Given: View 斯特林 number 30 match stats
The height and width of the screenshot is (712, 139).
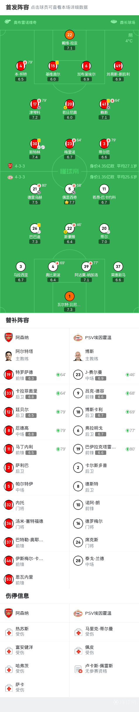Looking at the screenshot, I should coord(35,144).
